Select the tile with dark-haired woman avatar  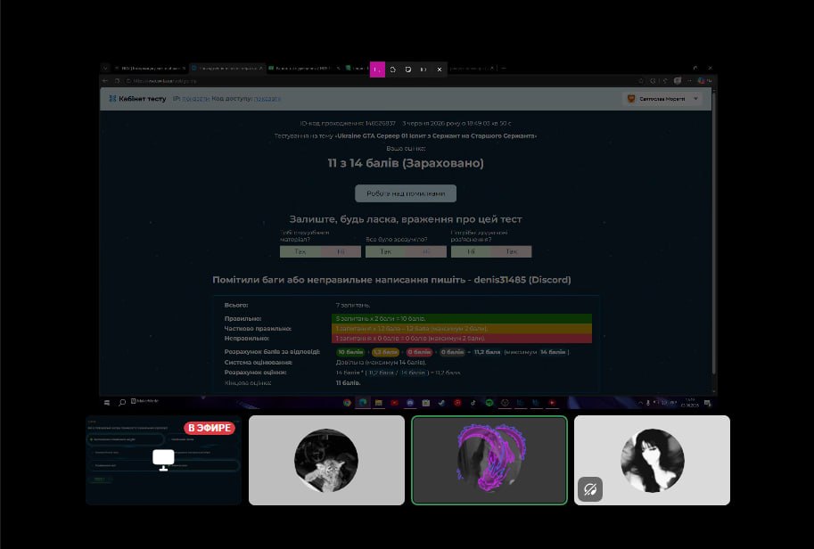652,460
